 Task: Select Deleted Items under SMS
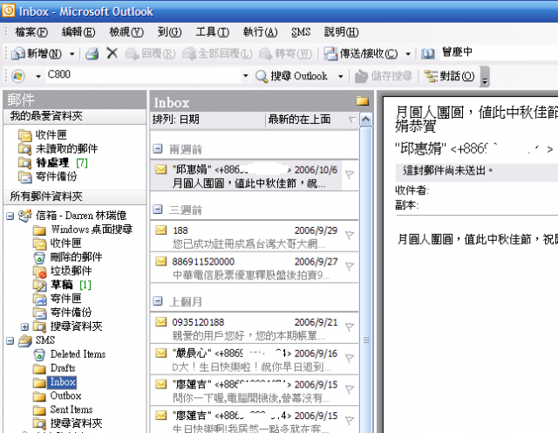(x=70, y=354)
